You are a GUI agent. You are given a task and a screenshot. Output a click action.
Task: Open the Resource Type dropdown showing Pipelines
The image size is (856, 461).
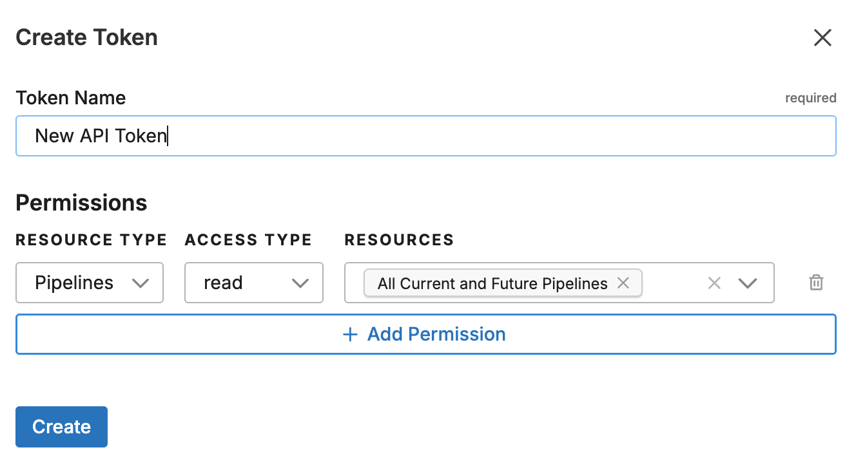pos(89,283)
